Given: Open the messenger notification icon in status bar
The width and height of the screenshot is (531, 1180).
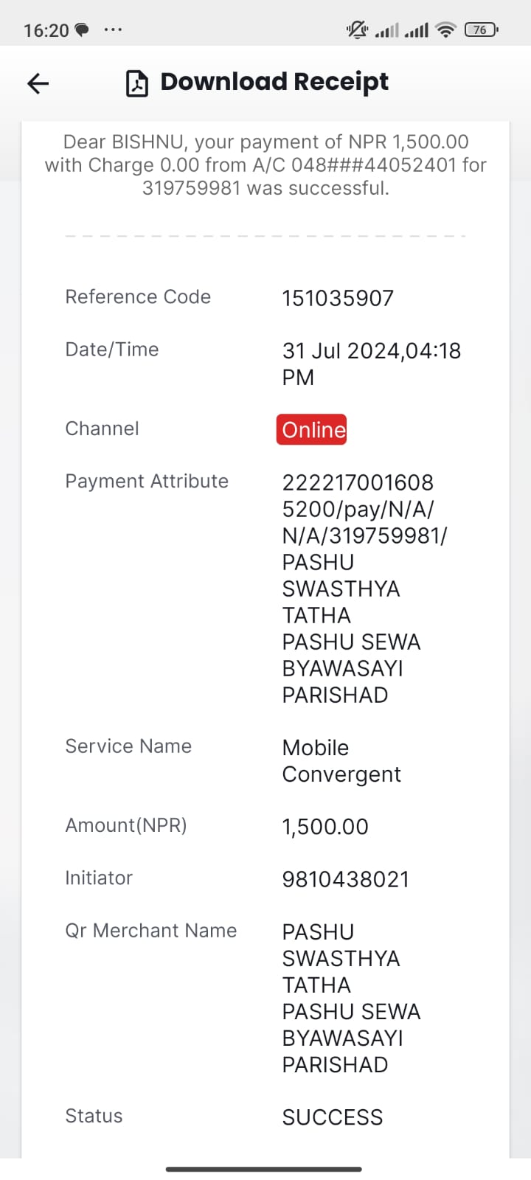Looking at the screenshot, I should click(x=82, y=30).
